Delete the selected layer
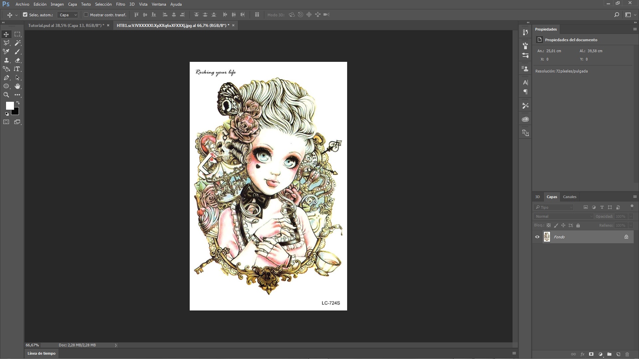639x359 pixels. coord(627,354)
